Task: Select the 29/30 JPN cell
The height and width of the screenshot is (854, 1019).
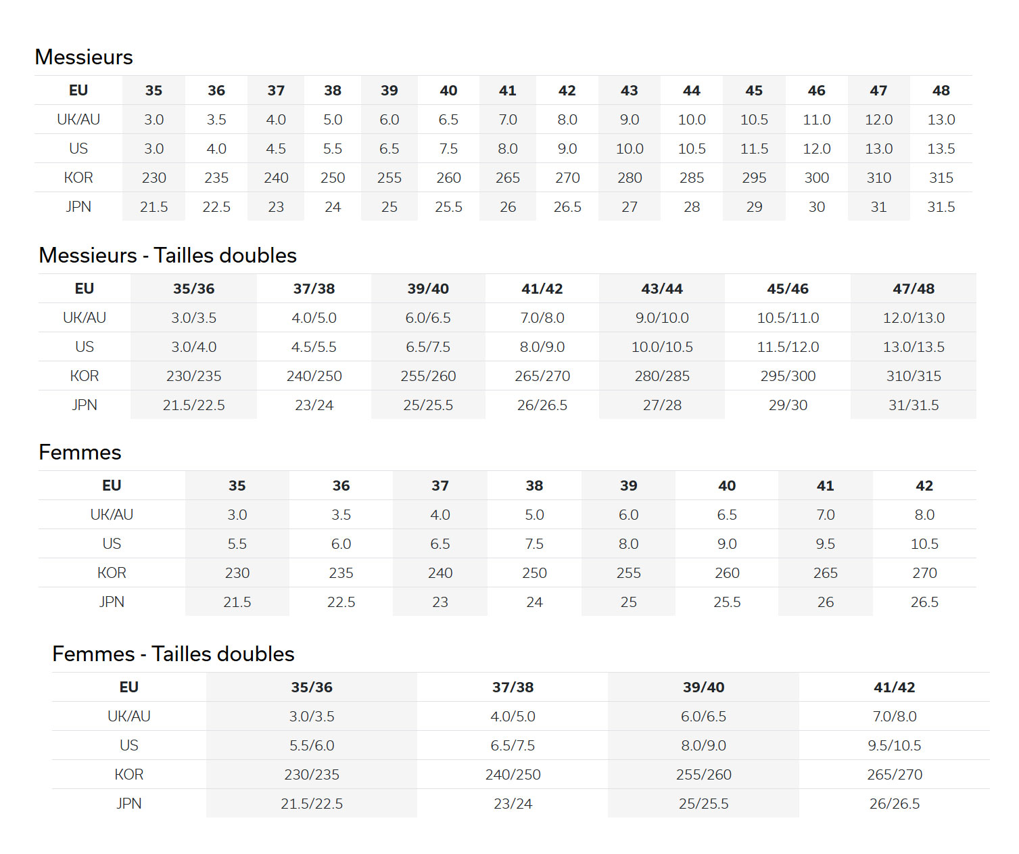Action: (x=788, y=405)
